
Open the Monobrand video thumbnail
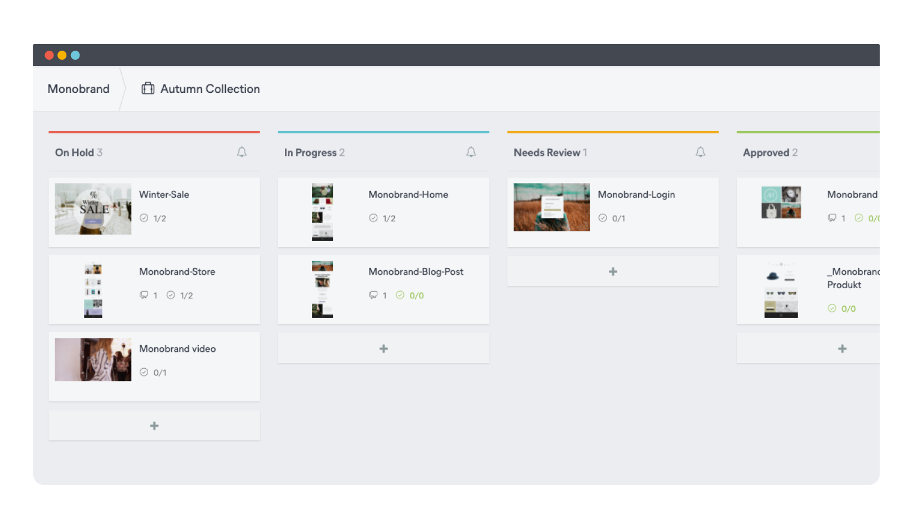coord(93,360)
